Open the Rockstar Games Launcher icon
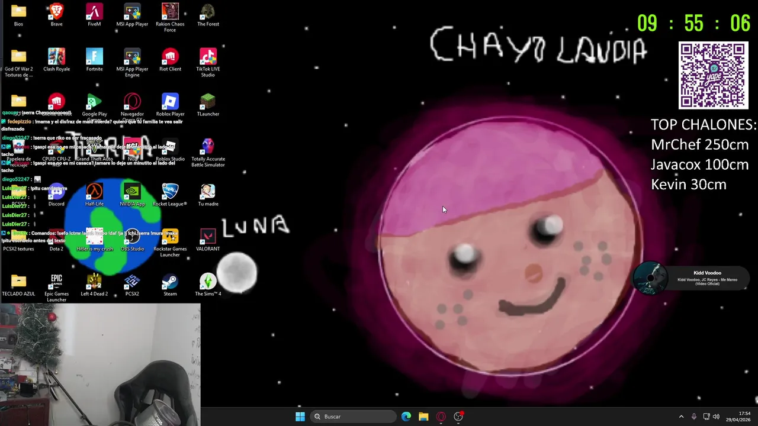This screenshot has height=426, width=758. [x=170, y=243]
